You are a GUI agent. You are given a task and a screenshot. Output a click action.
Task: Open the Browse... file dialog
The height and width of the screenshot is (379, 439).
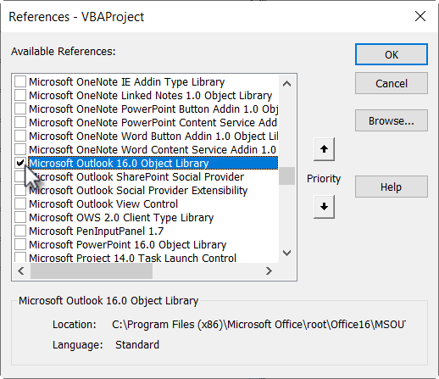tap(392, 120)
